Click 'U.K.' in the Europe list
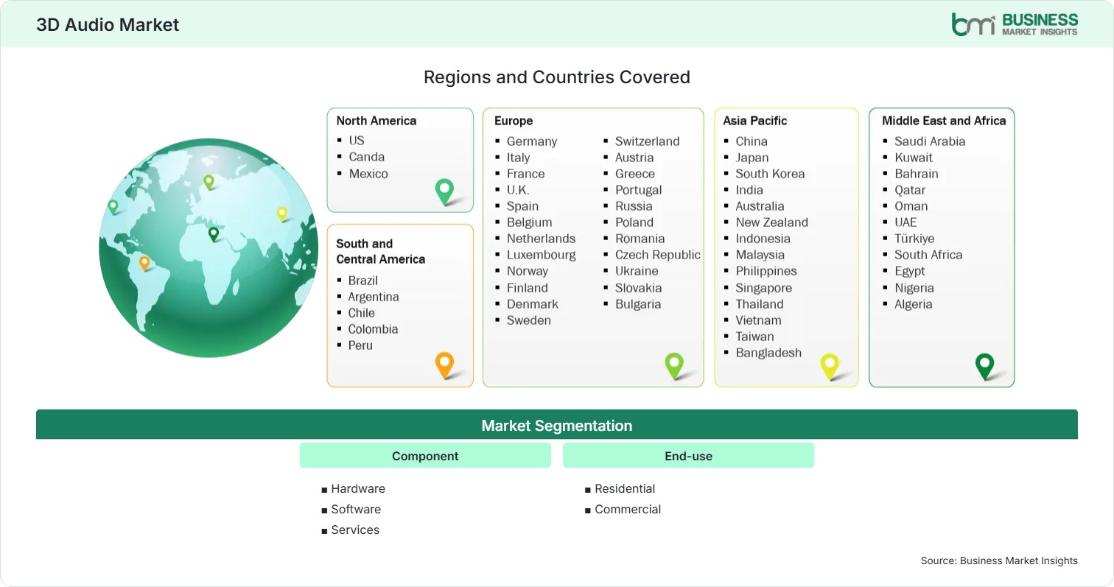 [x=518, y=189]
